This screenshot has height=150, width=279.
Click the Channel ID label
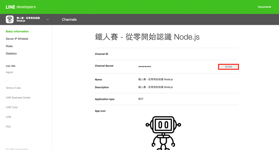[x=101, y=54]
